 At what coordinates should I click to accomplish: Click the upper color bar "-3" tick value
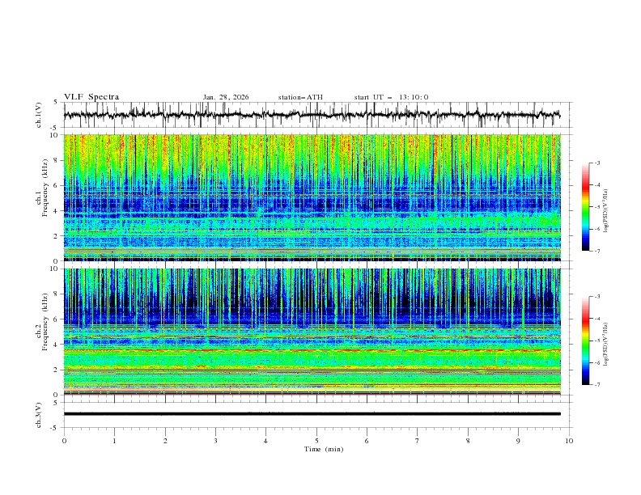tap(596, 163)
